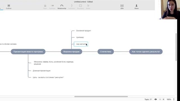Select the 'Воронка продаж' topic

click(71, 52)
